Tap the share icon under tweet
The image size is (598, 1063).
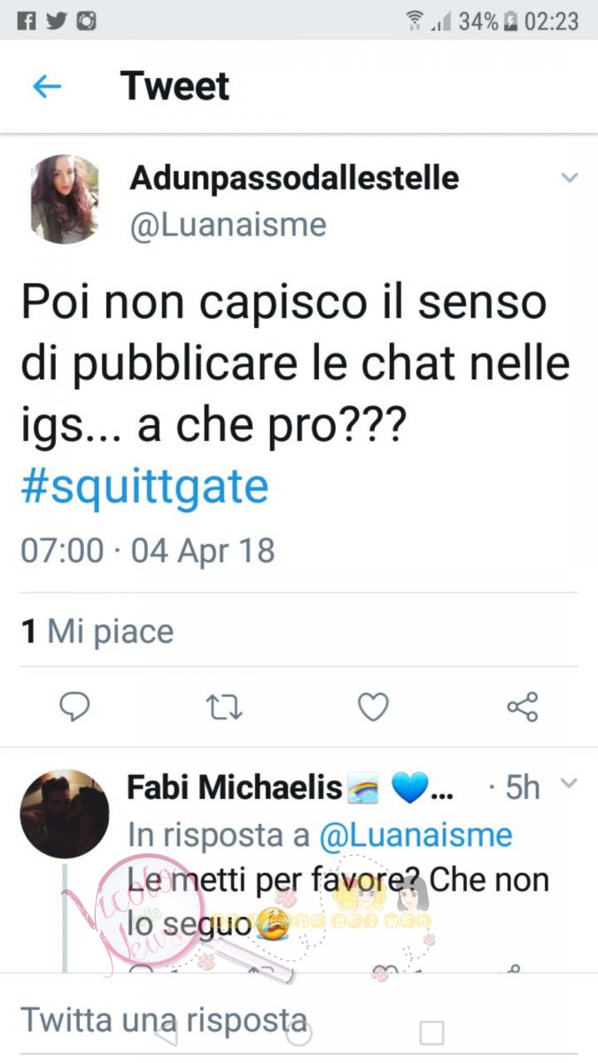[x=523, y=707]
